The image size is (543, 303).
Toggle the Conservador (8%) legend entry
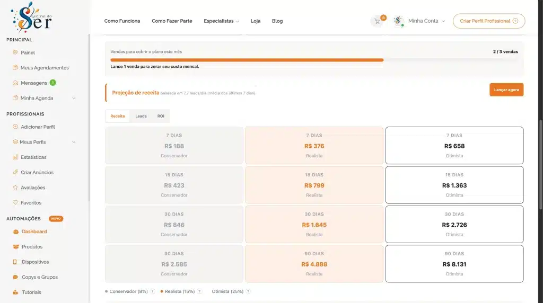pos(126,291)
